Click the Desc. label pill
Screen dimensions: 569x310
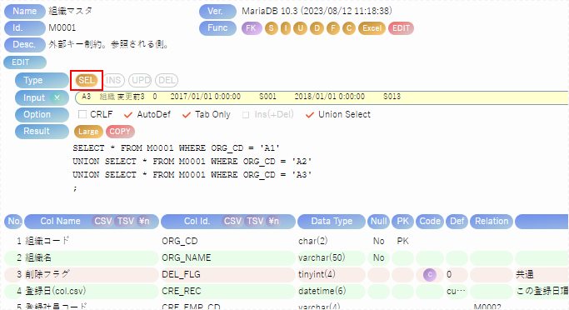[x=25, y=45]
